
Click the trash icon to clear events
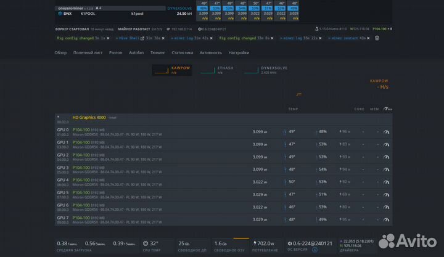[377, 38]
